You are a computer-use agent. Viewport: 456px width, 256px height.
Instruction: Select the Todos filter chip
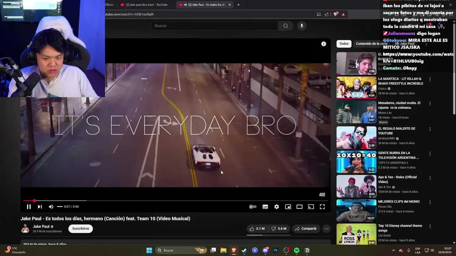tap(344, 44)
